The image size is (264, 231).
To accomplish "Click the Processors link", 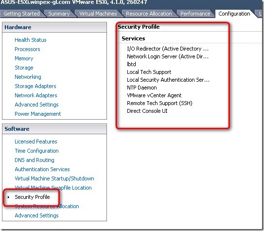I will coord(27,49).
